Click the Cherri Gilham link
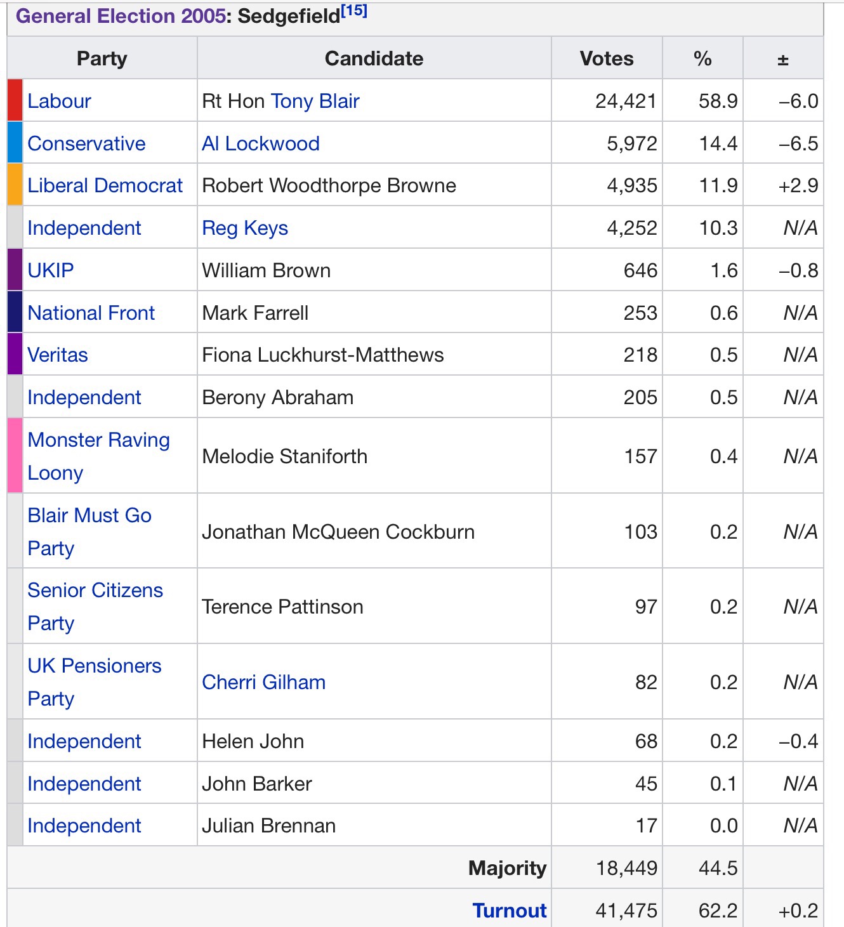Screen dimensions: 844x927 pos(263,682)
